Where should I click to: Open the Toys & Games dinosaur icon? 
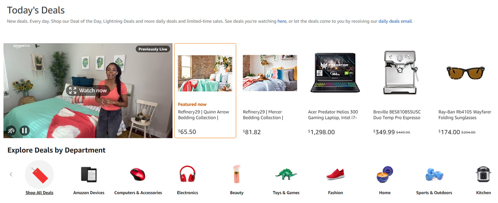click(x=286, y=174)
